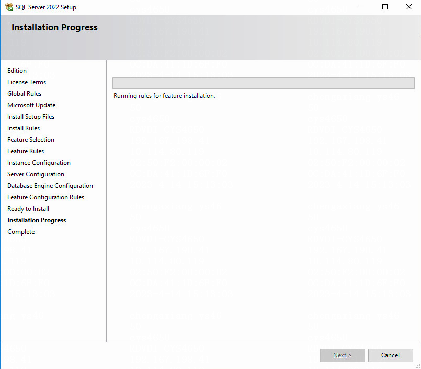Screen dimensions: 421x369
Task: Select the Ready to Install step
Action: click(x=28, y=209)
